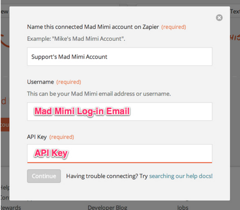The height and width of the screenshot is (210, 240).
Task: Click the Name this connected Mad Mimi account label
Action: coord(93,27)
